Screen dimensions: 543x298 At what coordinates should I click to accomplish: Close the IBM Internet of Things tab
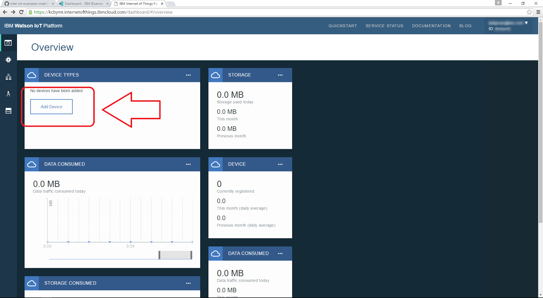click(x=162, y=4)
